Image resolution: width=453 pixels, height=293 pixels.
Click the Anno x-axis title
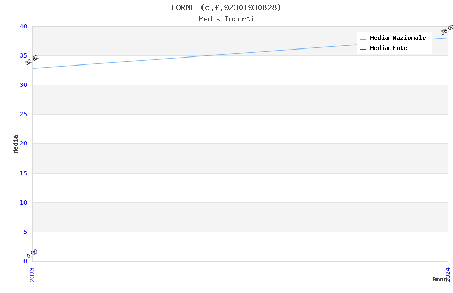tap(439, 279)
